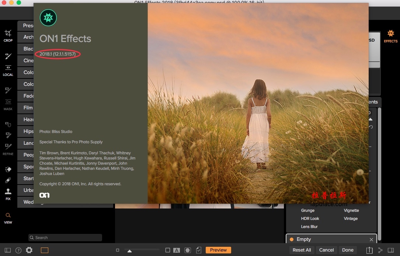400x256 pixels.
Task: Expand the Hipster preset category
Action: [x=25, y=131]
